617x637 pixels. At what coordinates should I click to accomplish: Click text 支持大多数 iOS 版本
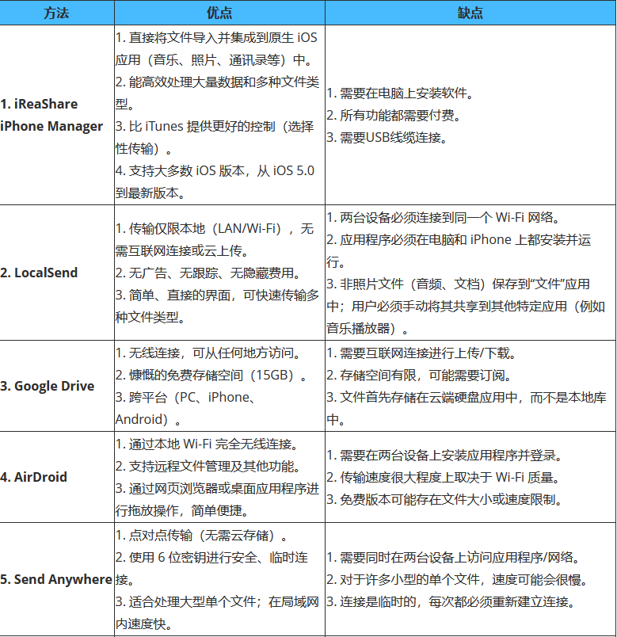(186, 170)
